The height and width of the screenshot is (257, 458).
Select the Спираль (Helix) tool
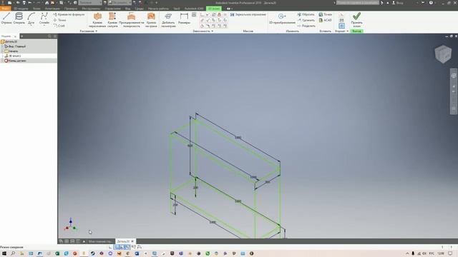pos(19,19)
